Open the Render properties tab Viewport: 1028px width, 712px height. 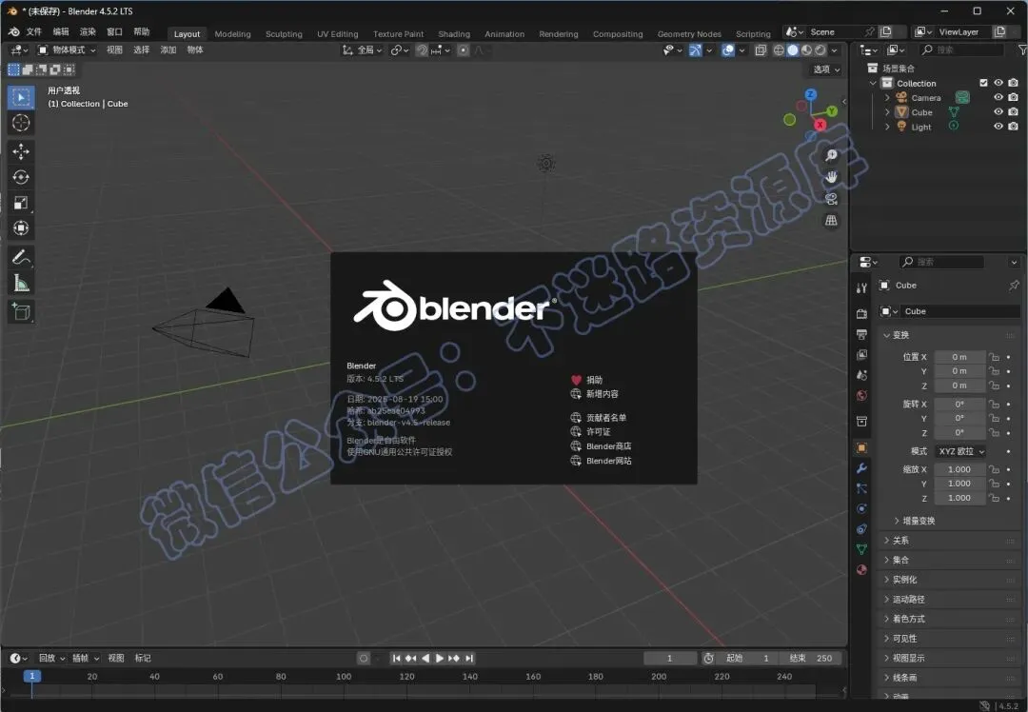pyautogui.click(x=861, y=314)
